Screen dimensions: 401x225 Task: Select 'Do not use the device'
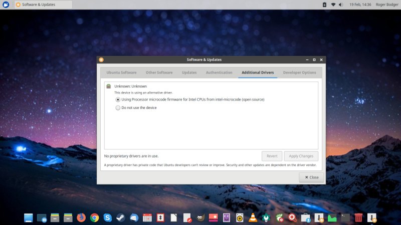[x=118, y=107]
